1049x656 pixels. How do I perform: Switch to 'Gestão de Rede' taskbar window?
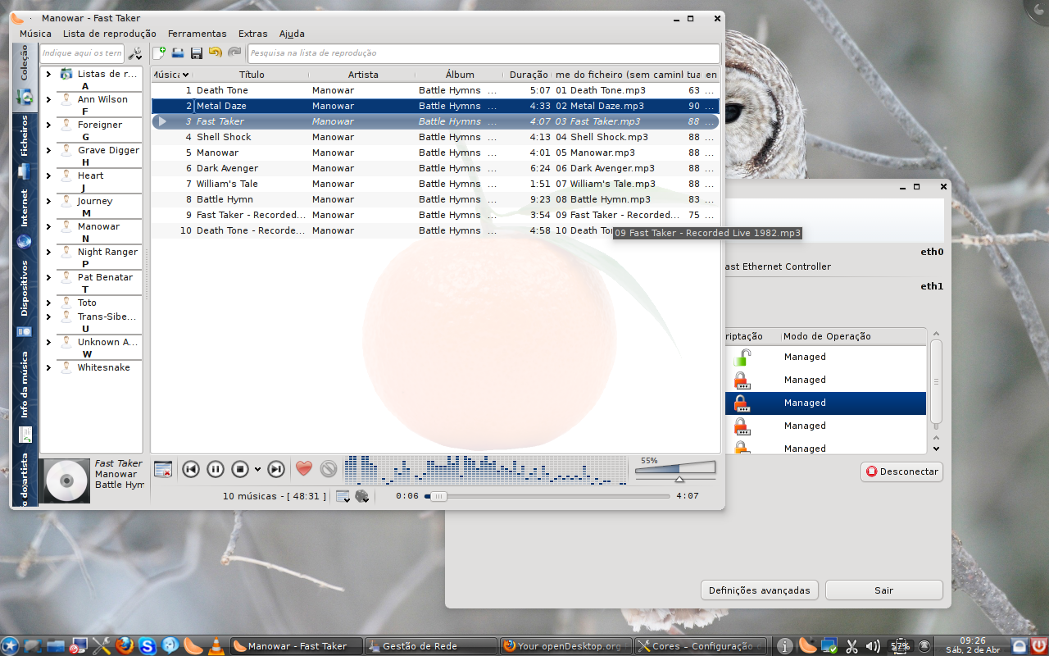pyautogui.click(x=430, y=646)
